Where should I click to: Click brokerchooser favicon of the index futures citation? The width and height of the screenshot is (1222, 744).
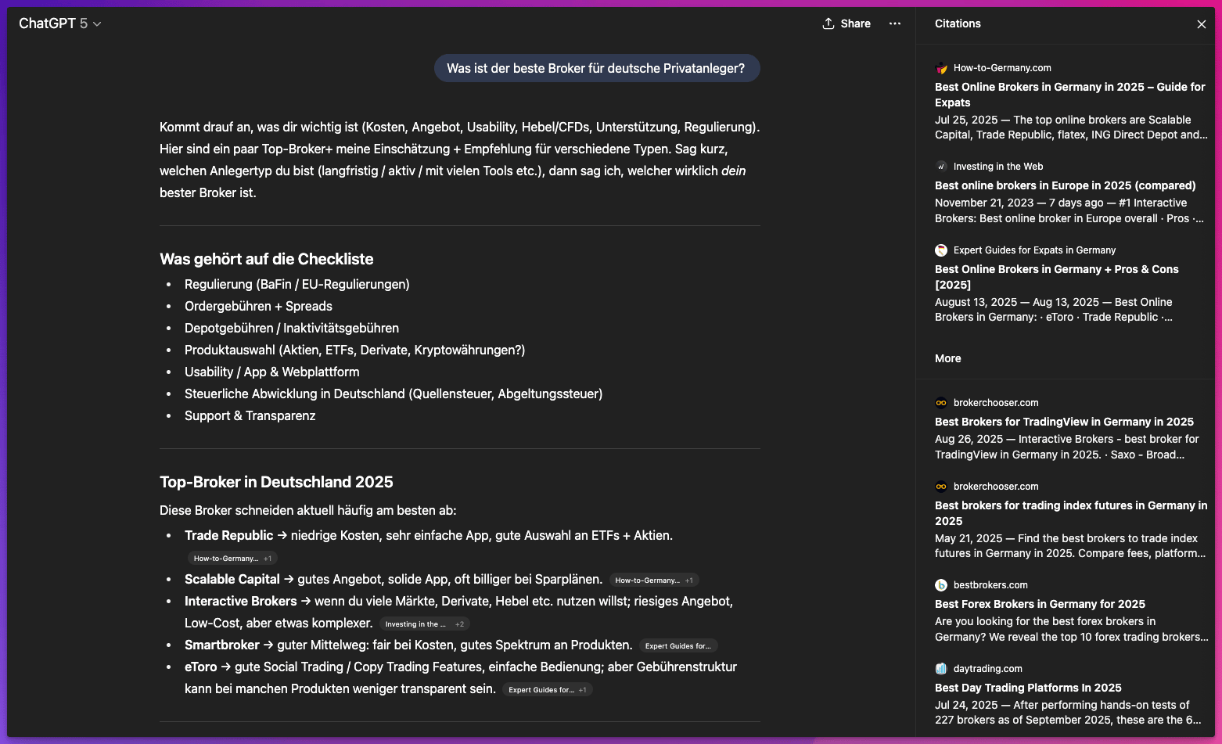(x=941, y=487)
